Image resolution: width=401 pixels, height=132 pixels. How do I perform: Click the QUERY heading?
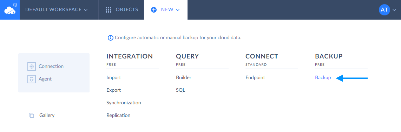(188, 56)
